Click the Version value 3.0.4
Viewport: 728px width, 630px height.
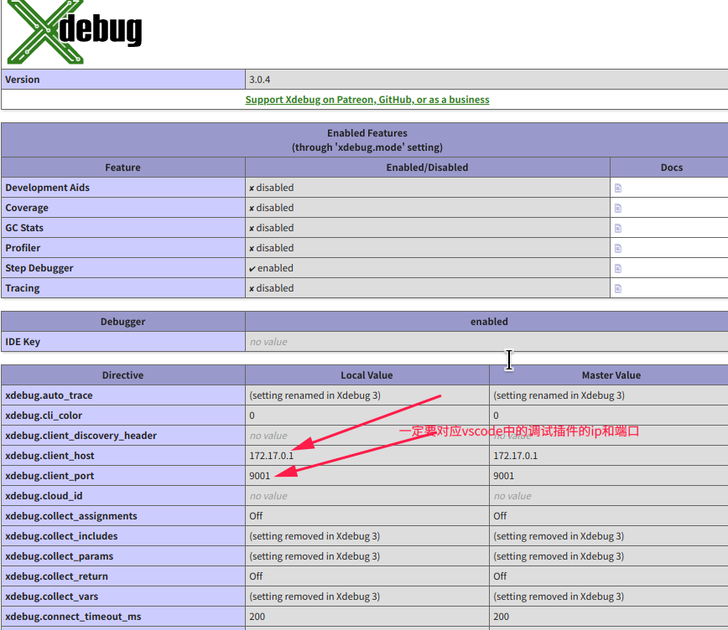click(x=259, y=80)
